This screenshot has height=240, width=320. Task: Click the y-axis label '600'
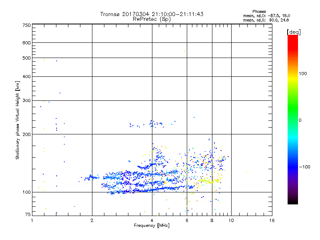(26, 43)
